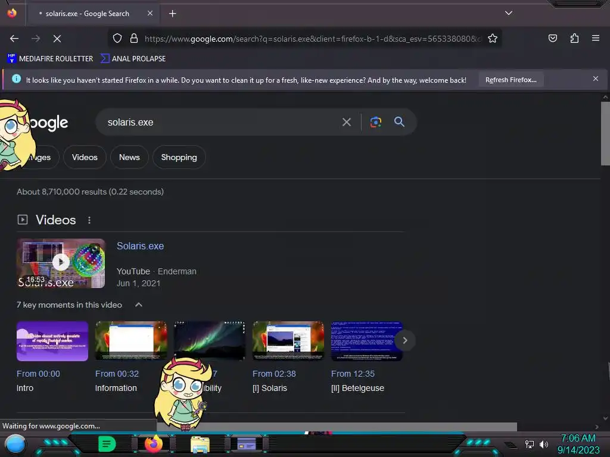610x457 pixels.
Task: Click the From 02:38 timestamp link
Action: [x=274, y=374]
